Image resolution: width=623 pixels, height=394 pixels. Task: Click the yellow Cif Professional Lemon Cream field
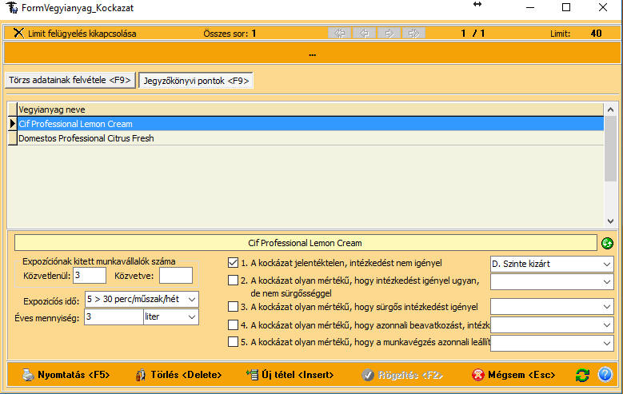tap(306, 243)
